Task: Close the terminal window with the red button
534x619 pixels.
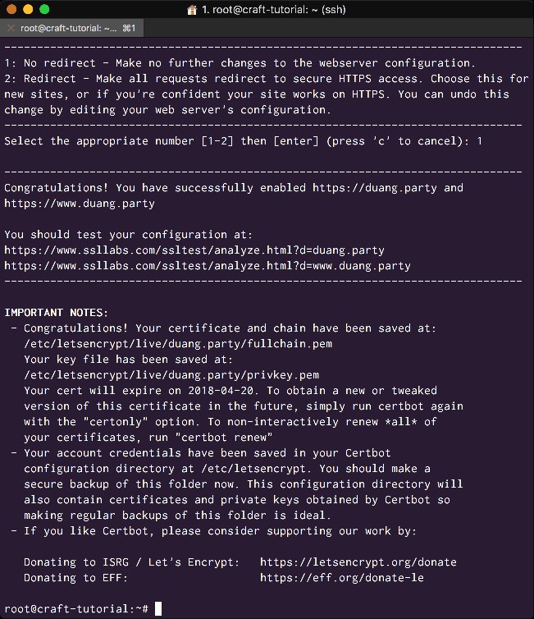Action: click(11, 10)
